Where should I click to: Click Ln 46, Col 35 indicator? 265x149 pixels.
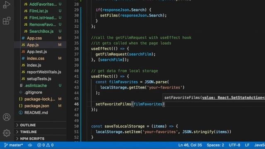[x=190, y=145]
